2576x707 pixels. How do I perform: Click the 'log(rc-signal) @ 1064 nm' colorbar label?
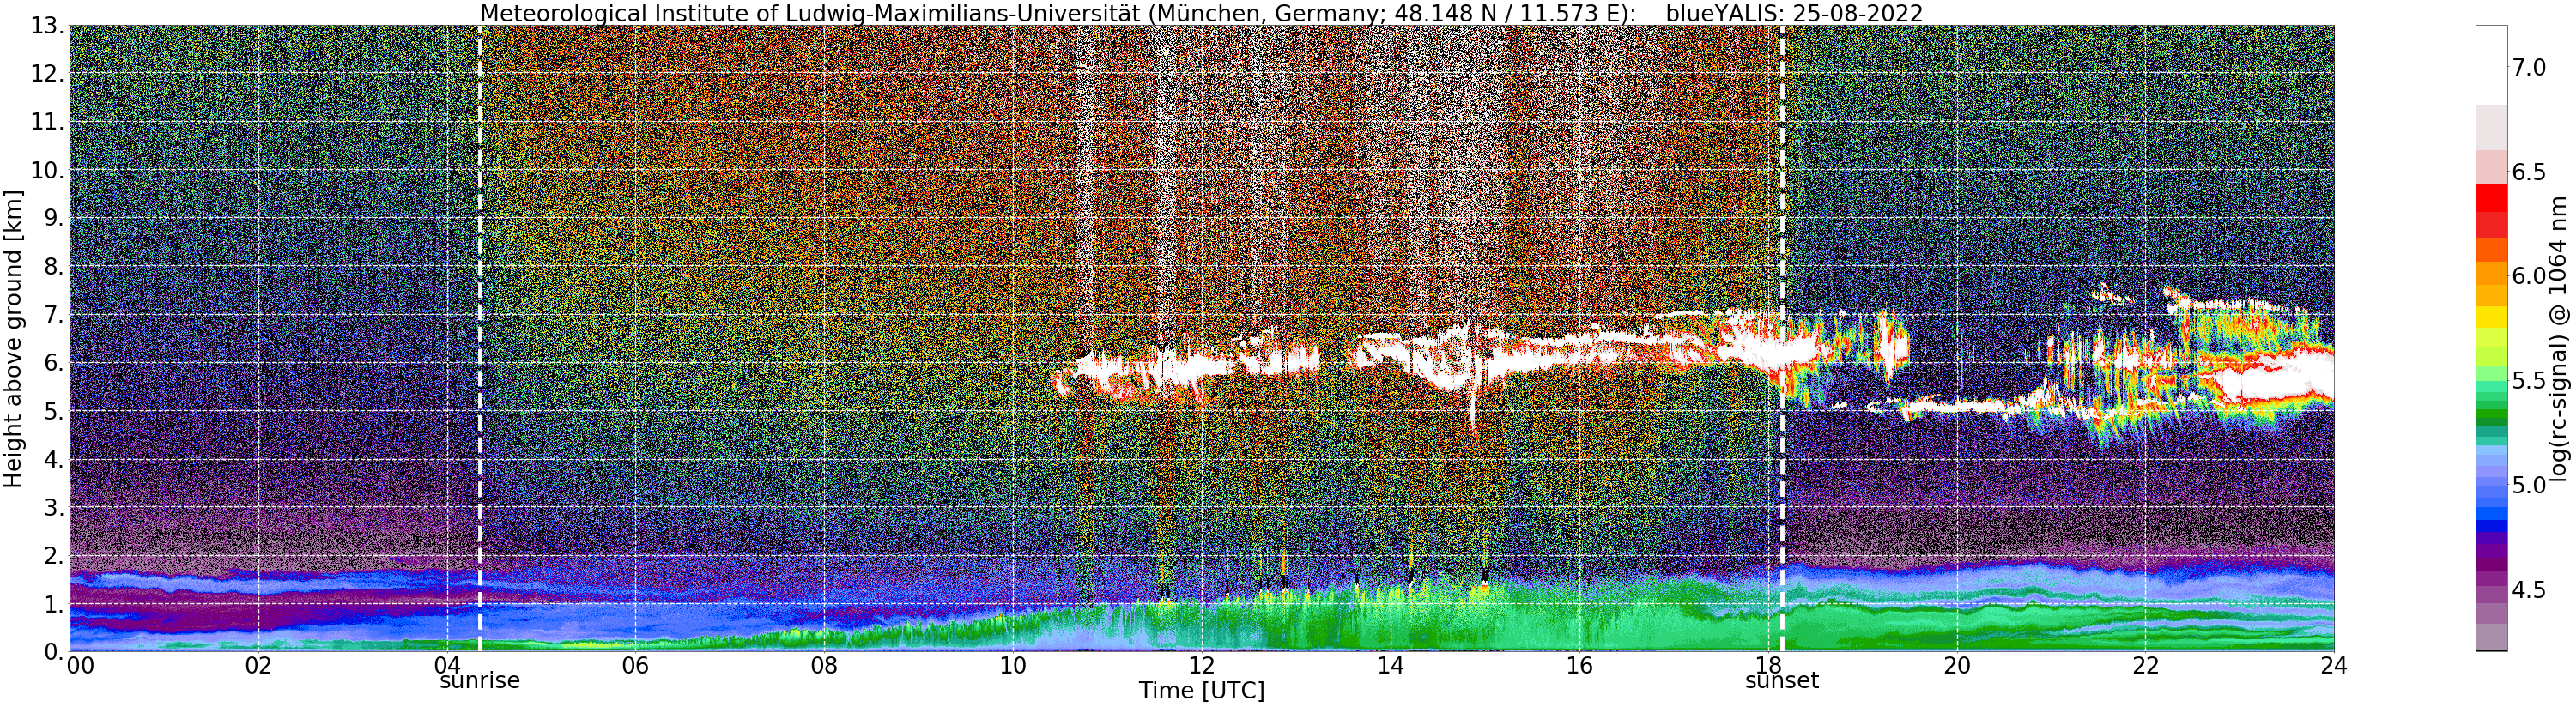pos(2559,338)
